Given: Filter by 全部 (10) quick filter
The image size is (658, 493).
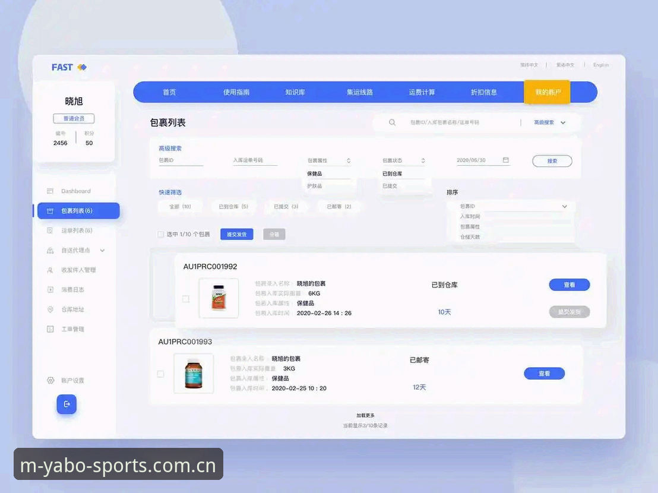Looking at the screenshot, I should pyautogui.click(x=180, y=207).
